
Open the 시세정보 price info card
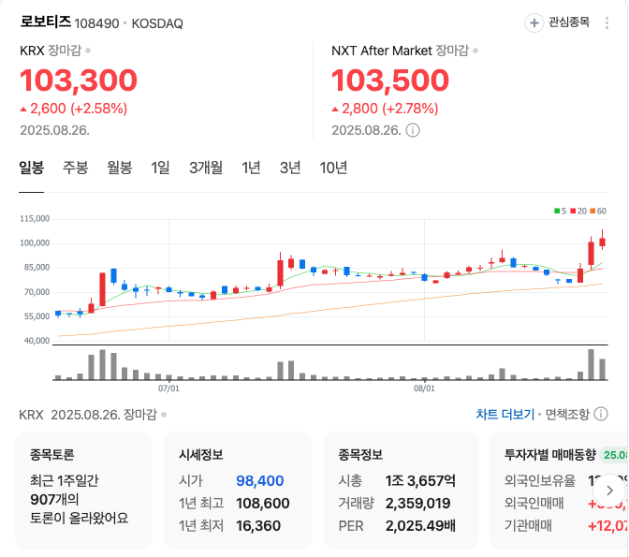point(238,491)
